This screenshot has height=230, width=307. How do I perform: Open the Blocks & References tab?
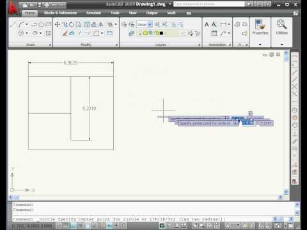click(60, 13)
